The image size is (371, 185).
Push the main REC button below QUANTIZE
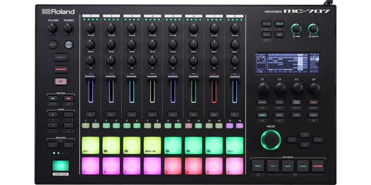(61, 81)
